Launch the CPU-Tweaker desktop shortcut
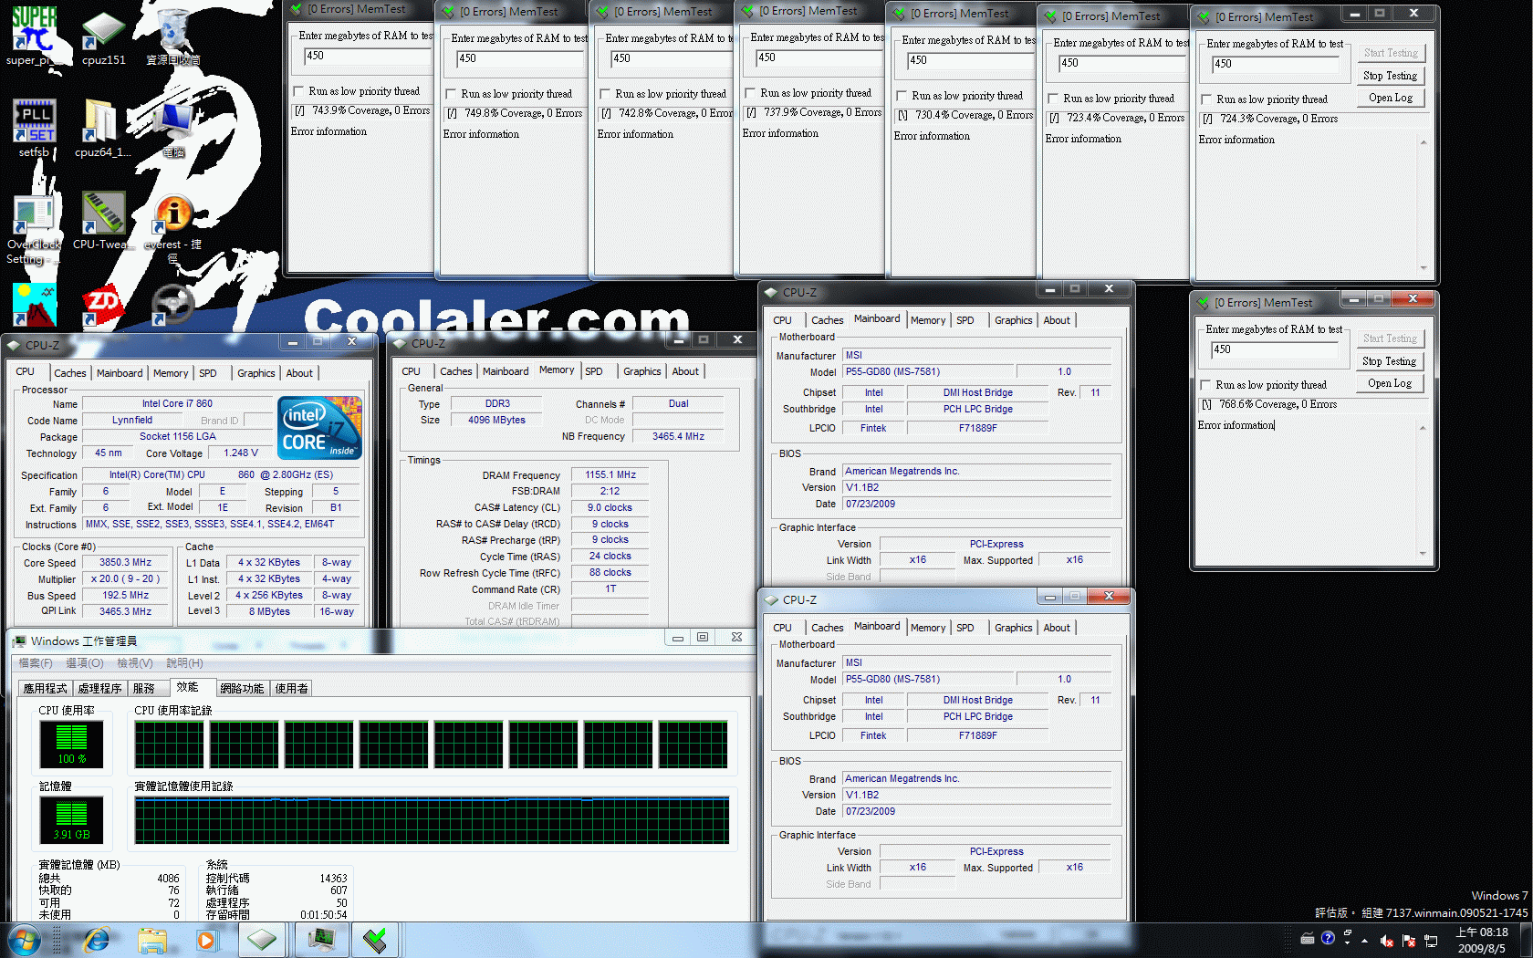This screenshot has height=958, width=1533. tap(103, 221)
